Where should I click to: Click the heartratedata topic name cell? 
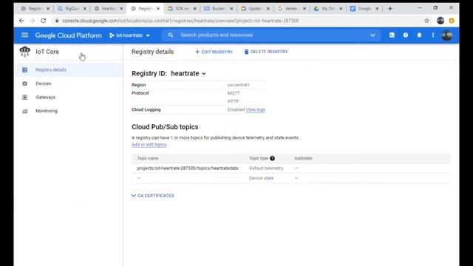tap(188, 168)
